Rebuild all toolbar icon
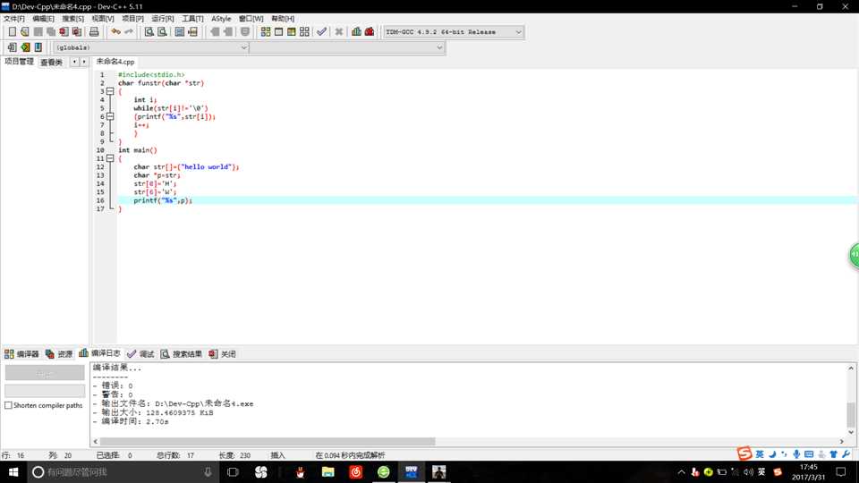 (x=304, y=32)
